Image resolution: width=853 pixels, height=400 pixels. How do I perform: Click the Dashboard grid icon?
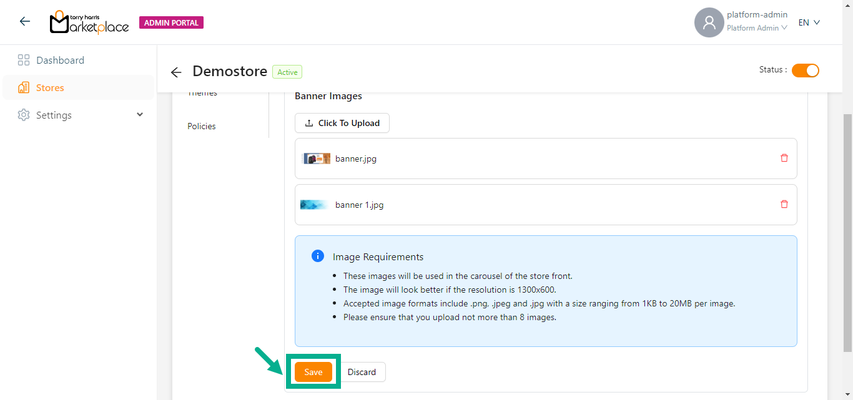tap(24, 61)
